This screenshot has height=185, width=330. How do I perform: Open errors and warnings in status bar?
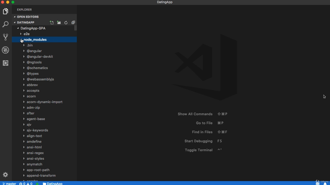[26, 184]
